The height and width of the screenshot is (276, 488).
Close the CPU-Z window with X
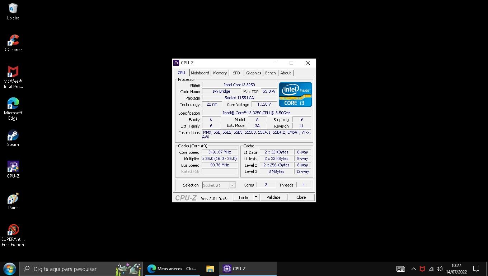click(308, 63)
